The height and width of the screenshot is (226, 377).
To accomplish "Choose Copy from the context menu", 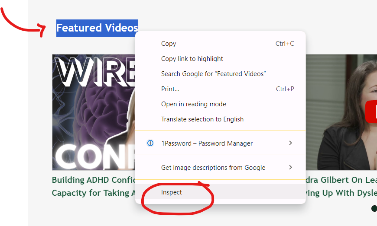I will 169,44.
